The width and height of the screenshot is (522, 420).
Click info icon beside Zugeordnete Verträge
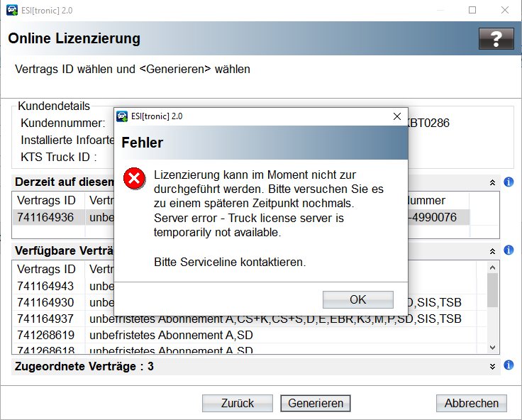pyautogui.click(x=509, y=366)
